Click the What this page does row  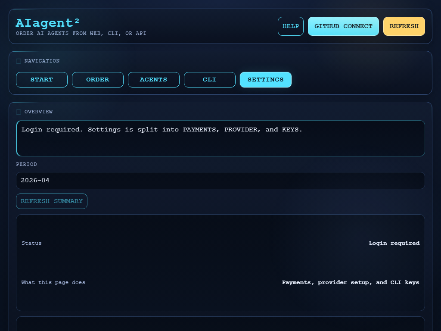(53, 282)
